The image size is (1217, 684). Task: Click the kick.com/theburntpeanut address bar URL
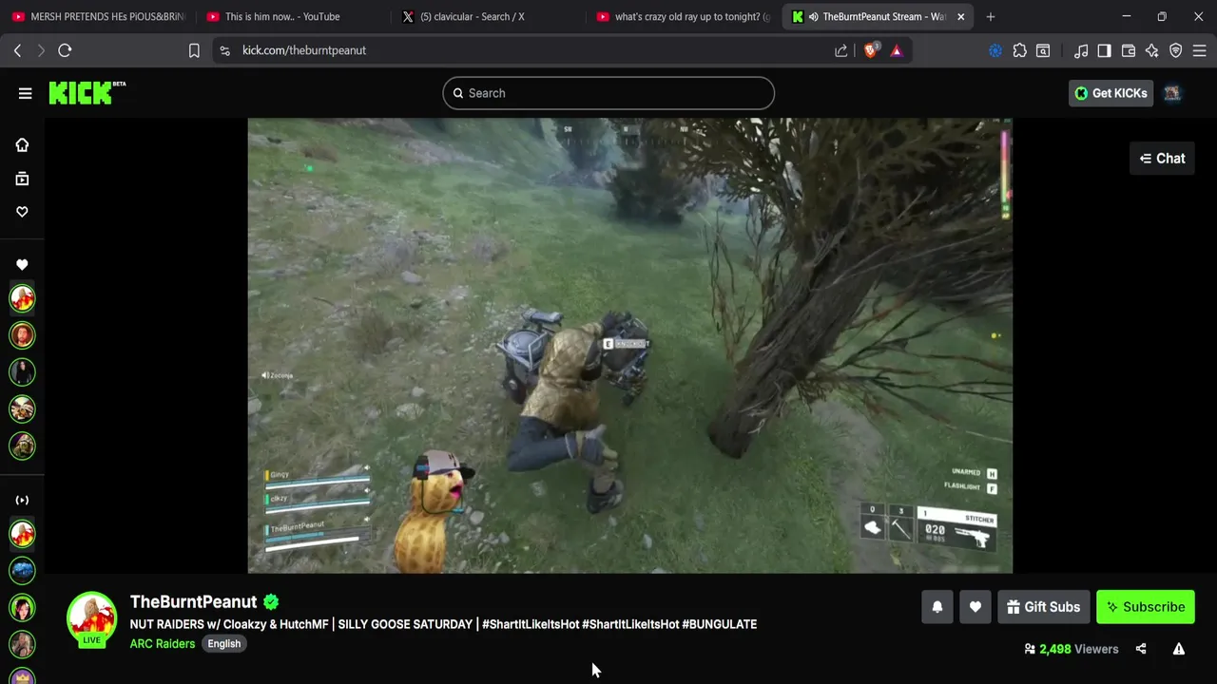point(304,50)
